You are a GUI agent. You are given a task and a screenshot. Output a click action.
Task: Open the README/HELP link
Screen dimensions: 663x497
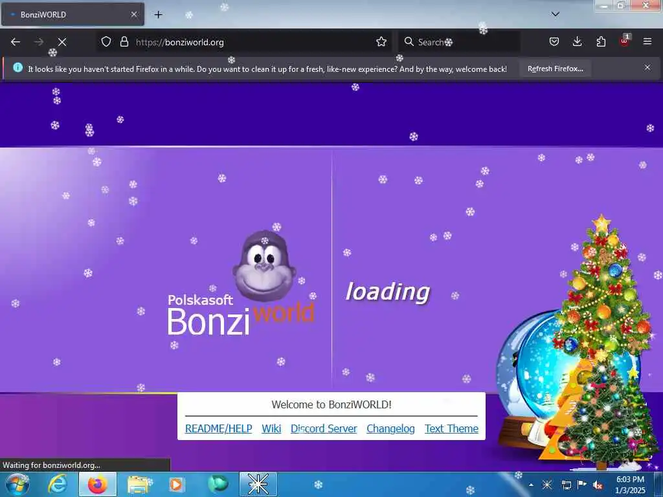point(219,428)
